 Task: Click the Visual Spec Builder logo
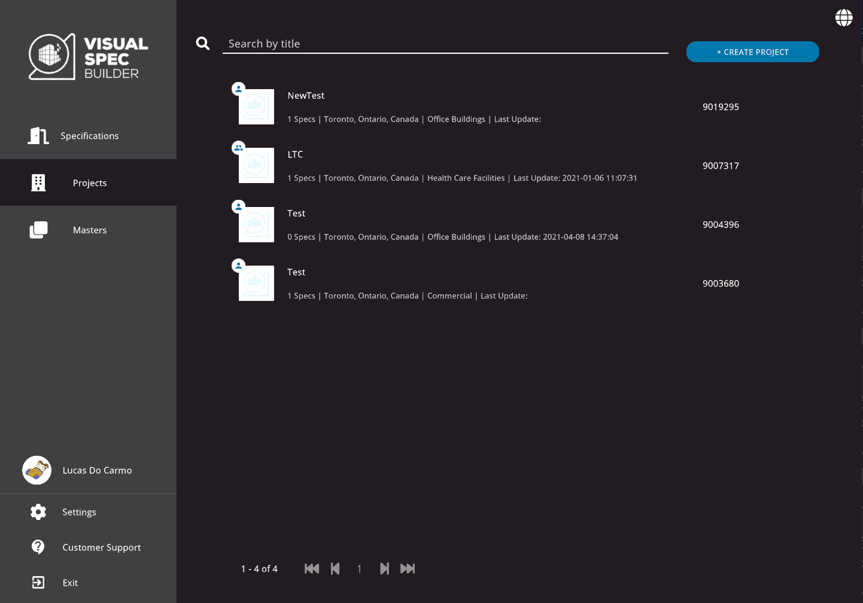88,57
